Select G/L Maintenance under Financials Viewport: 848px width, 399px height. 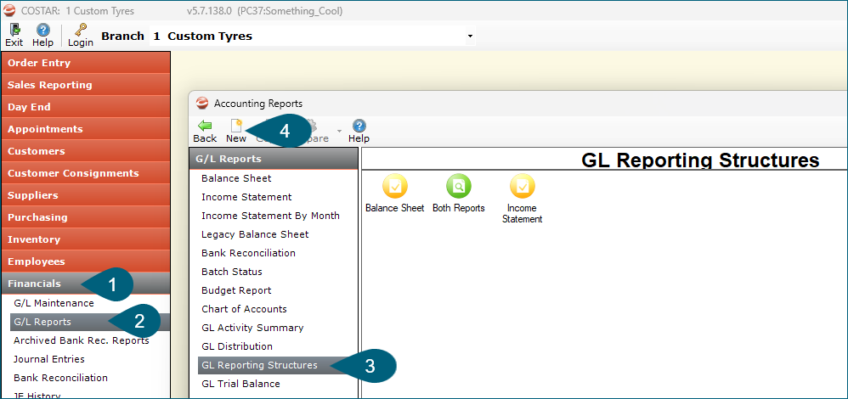(54, 303)
